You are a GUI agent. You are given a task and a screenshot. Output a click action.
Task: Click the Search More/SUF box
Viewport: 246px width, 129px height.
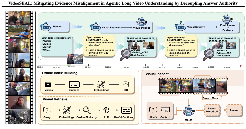[x=212, y=110]
